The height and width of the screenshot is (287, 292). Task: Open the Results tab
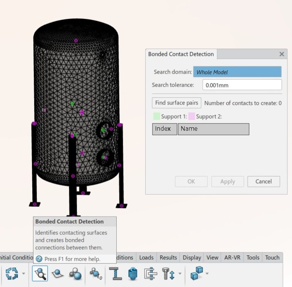(x=168, y=257)
